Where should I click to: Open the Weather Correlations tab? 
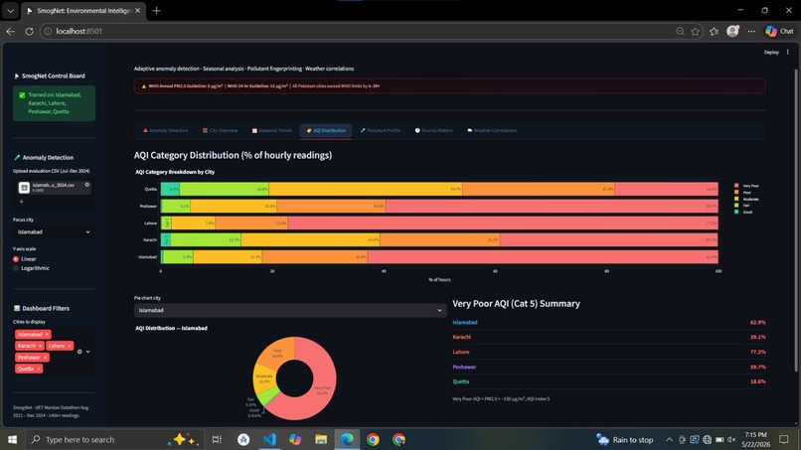[x=492, y=130]
